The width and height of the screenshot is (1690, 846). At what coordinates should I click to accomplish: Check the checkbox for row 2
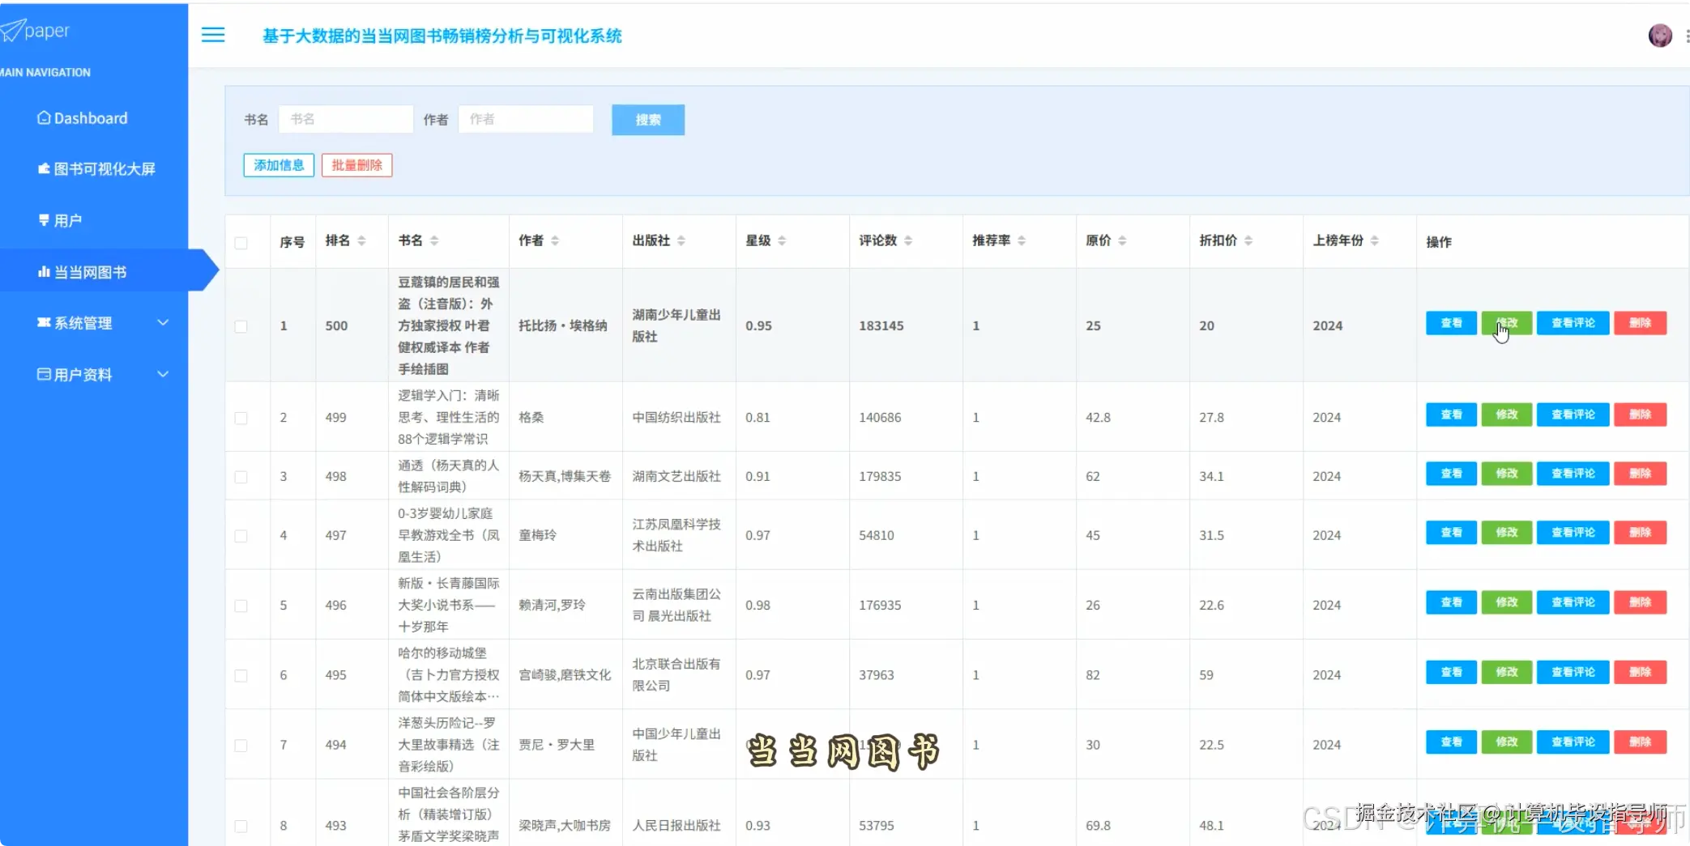[x=241, y=418]
